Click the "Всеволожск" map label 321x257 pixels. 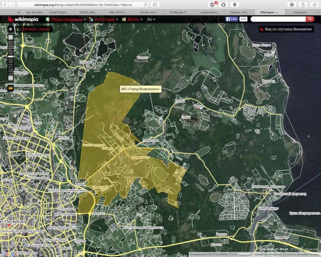tap(141, 157)
